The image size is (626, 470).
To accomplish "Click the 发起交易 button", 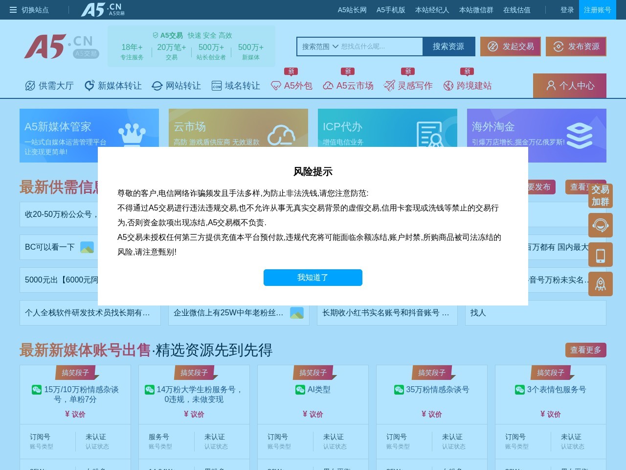I will 510,47.
